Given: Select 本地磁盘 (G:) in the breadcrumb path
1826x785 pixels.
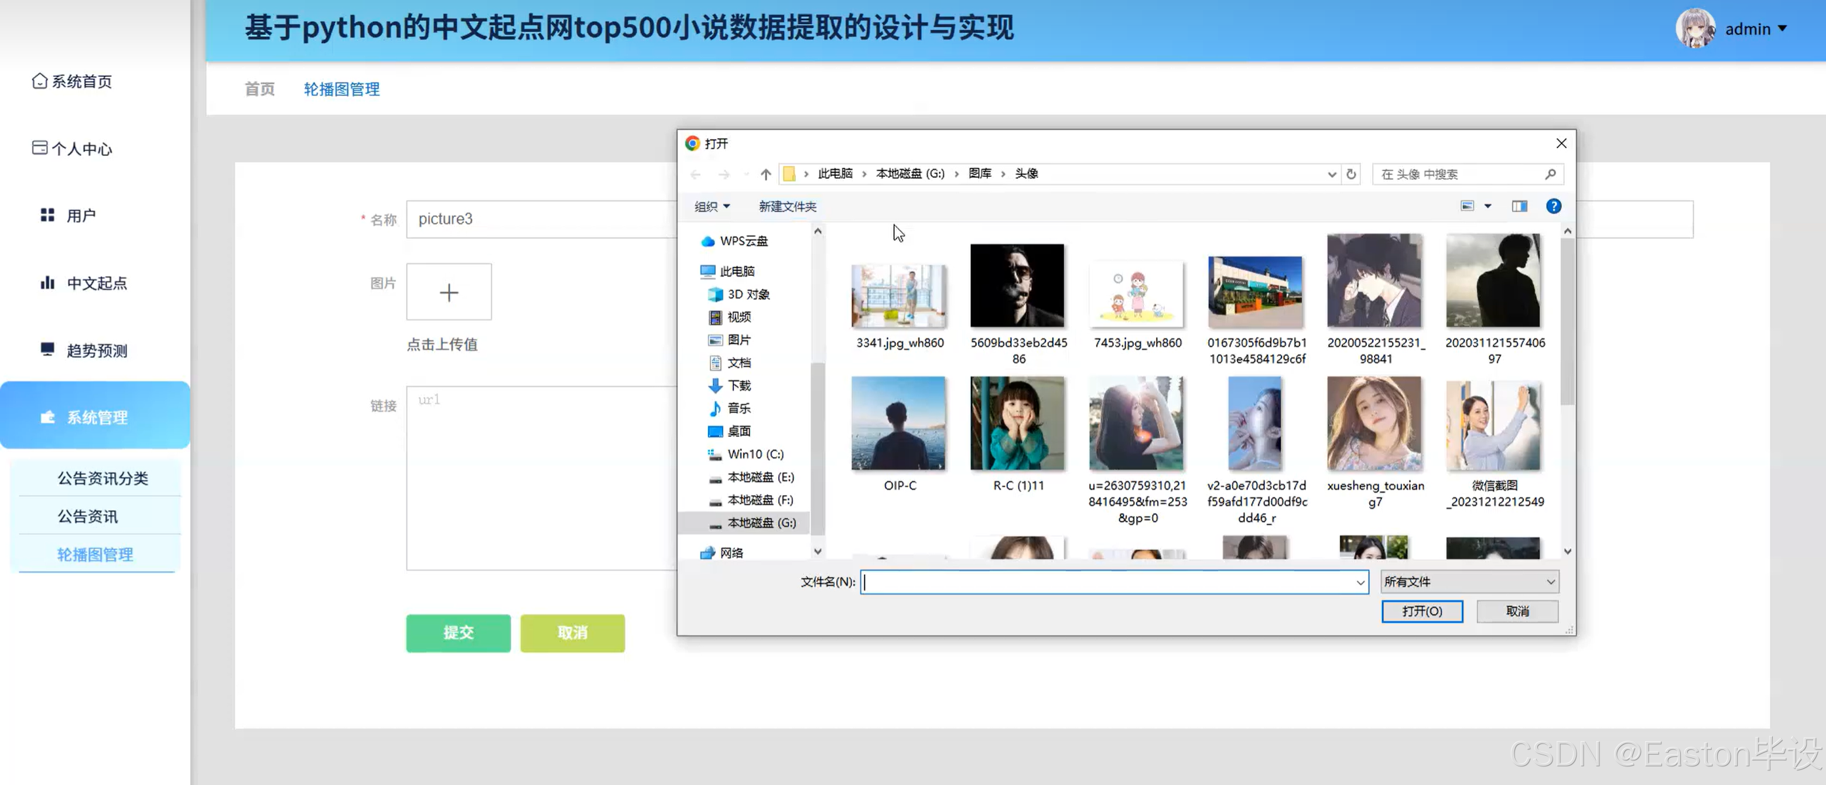Looking at the screenshot, I should (x=909, y=174).
